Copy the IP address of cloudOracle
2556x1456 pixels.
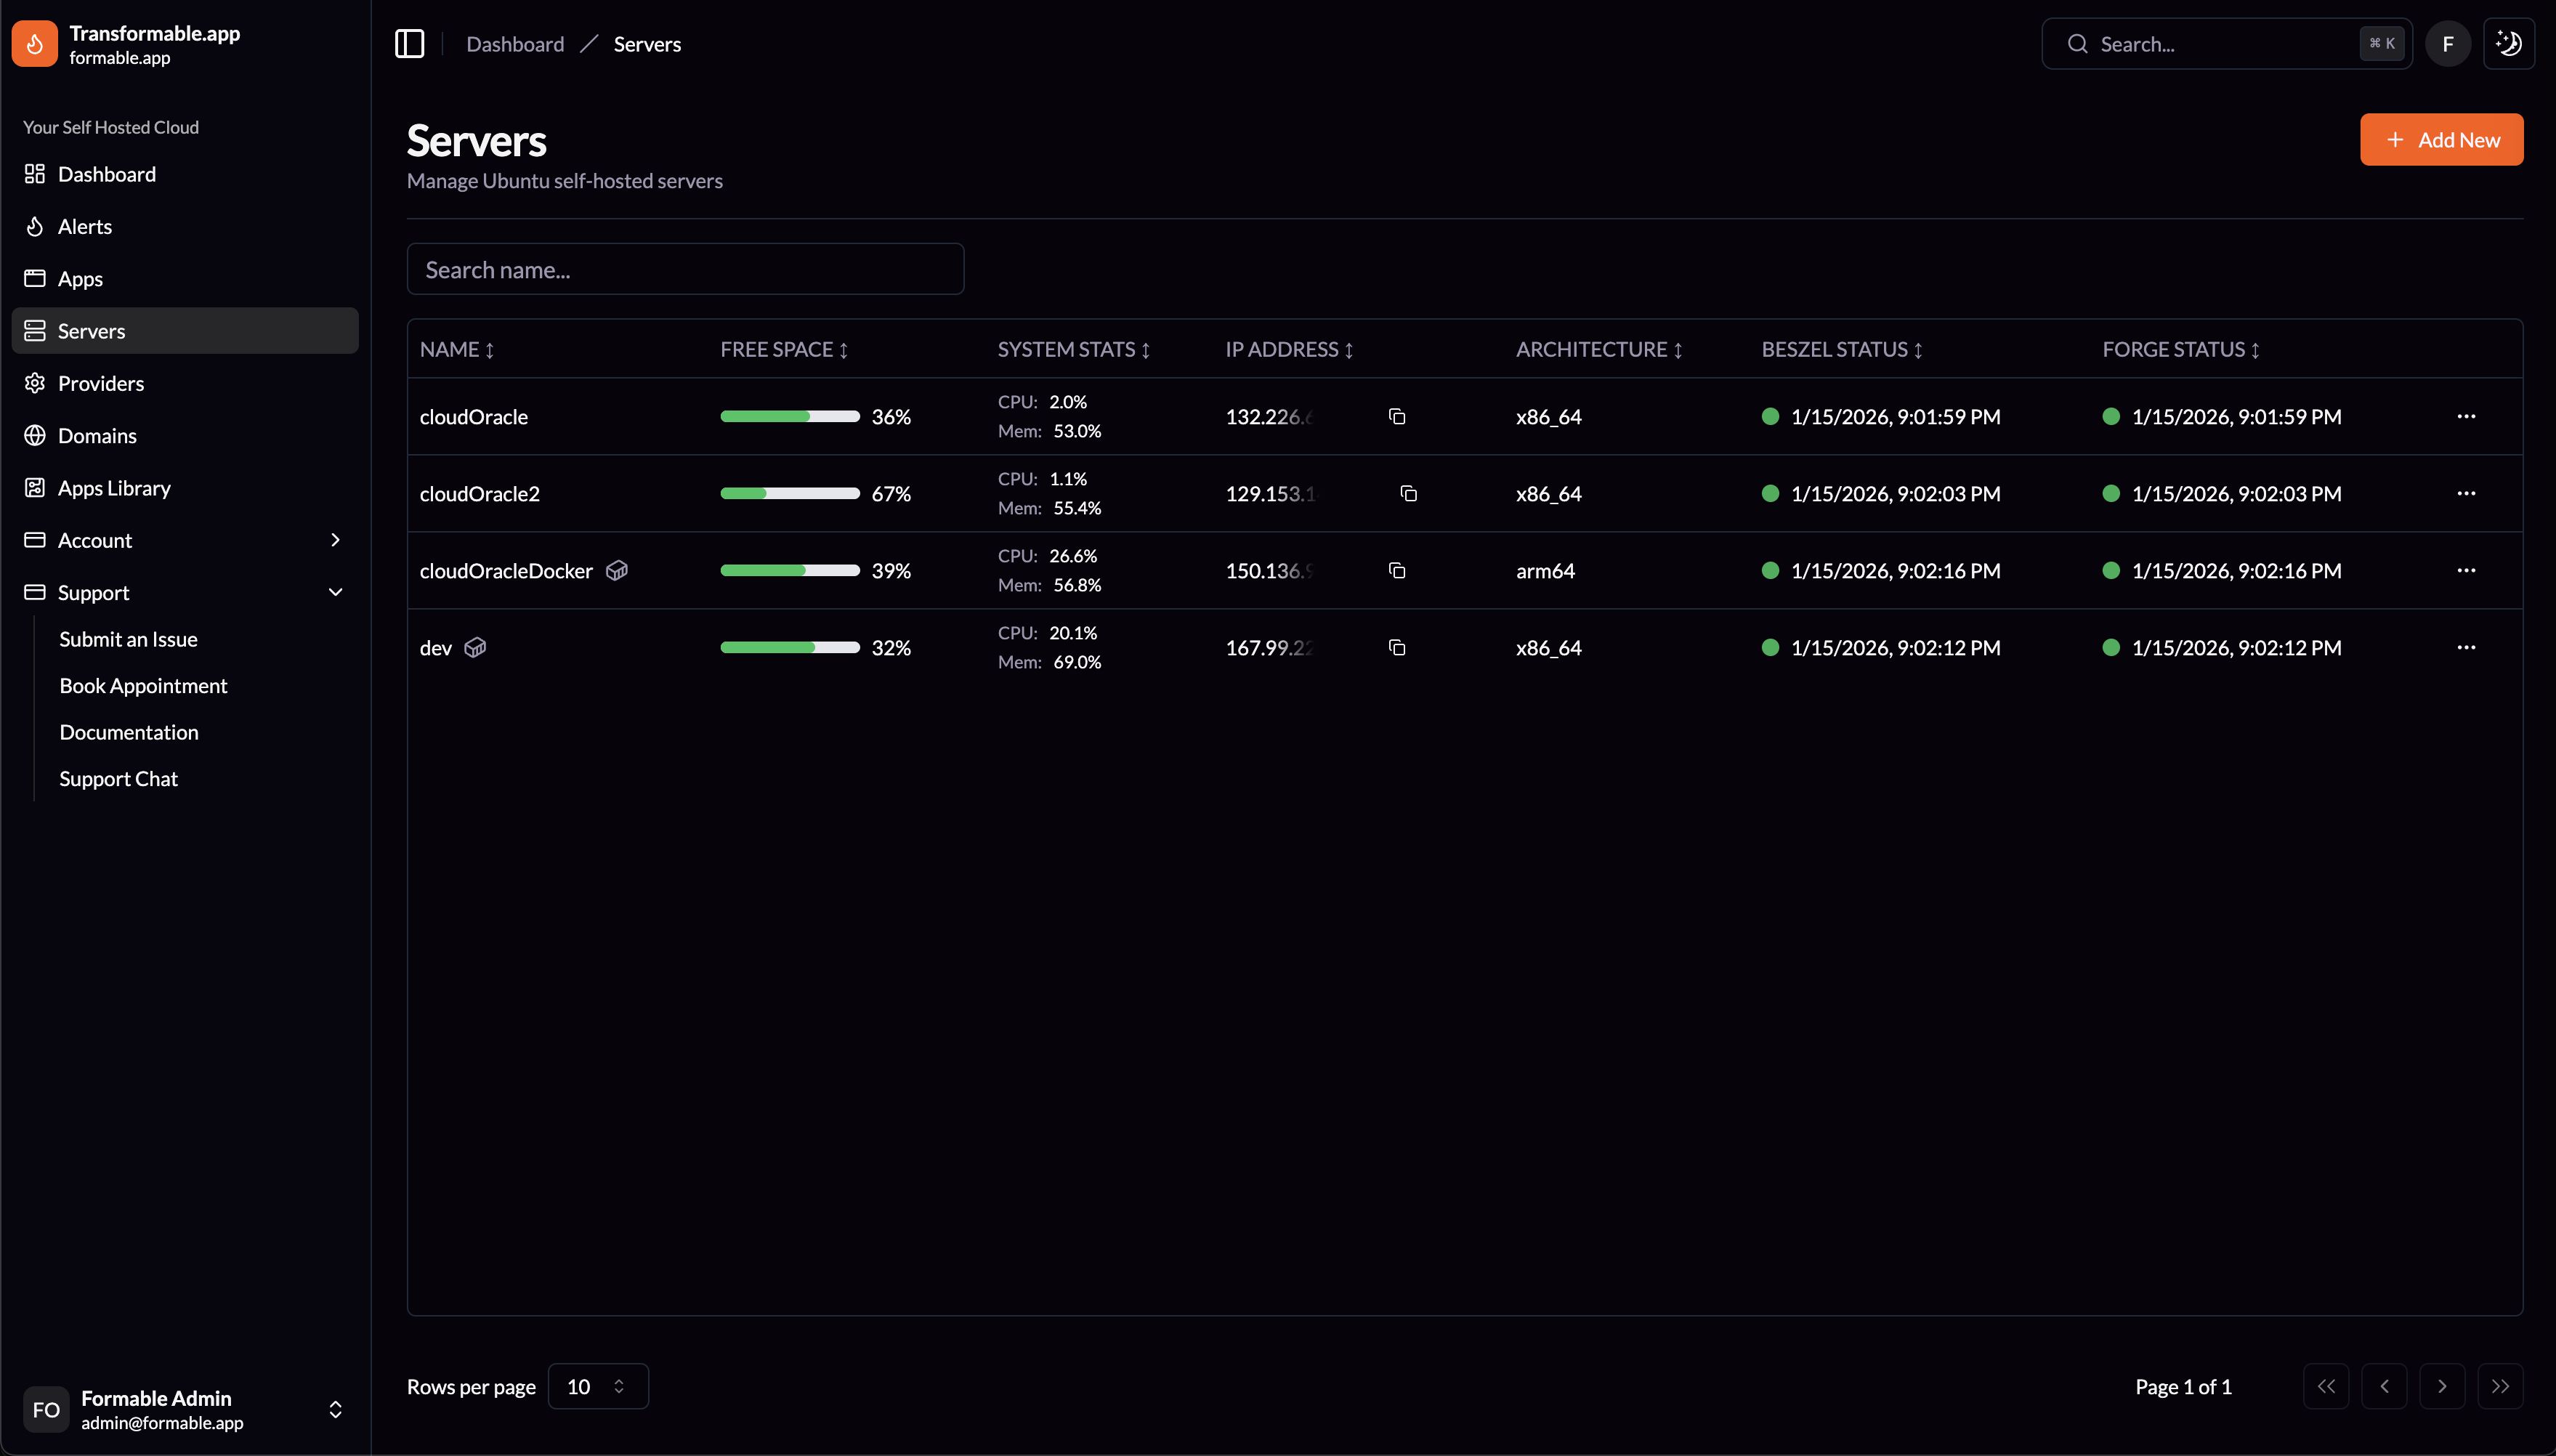(1396, 416)
